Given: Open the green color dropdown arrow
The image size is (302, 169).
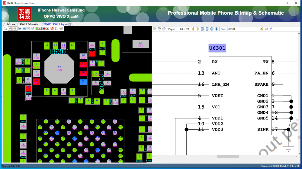Looking at the screenshot, I should pos(40,29).
